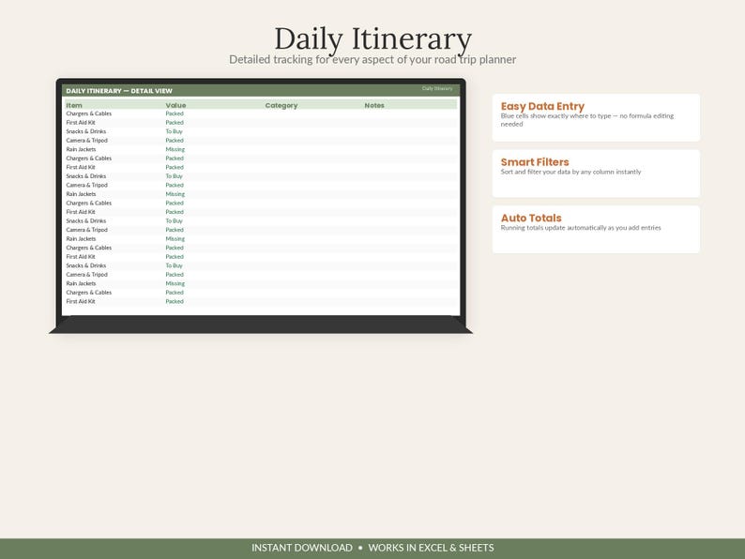
Task: Open the "Smart Filters" feature card heading
Action: point(535,162)
